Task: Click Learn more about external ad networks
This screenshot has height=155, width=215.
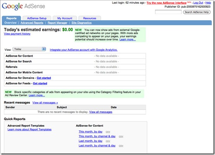Action: [127, 40]
